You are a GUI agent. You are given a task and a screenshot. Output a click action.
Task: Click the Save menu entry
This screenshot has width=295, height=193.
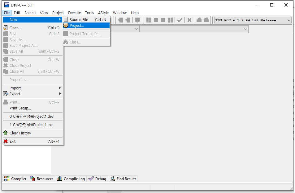pyautogui.click(x=33, y=34)
